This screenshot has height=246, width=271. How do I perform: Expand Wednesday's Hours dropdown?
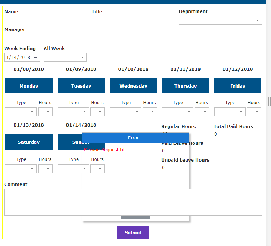click(x=150, y=112)
